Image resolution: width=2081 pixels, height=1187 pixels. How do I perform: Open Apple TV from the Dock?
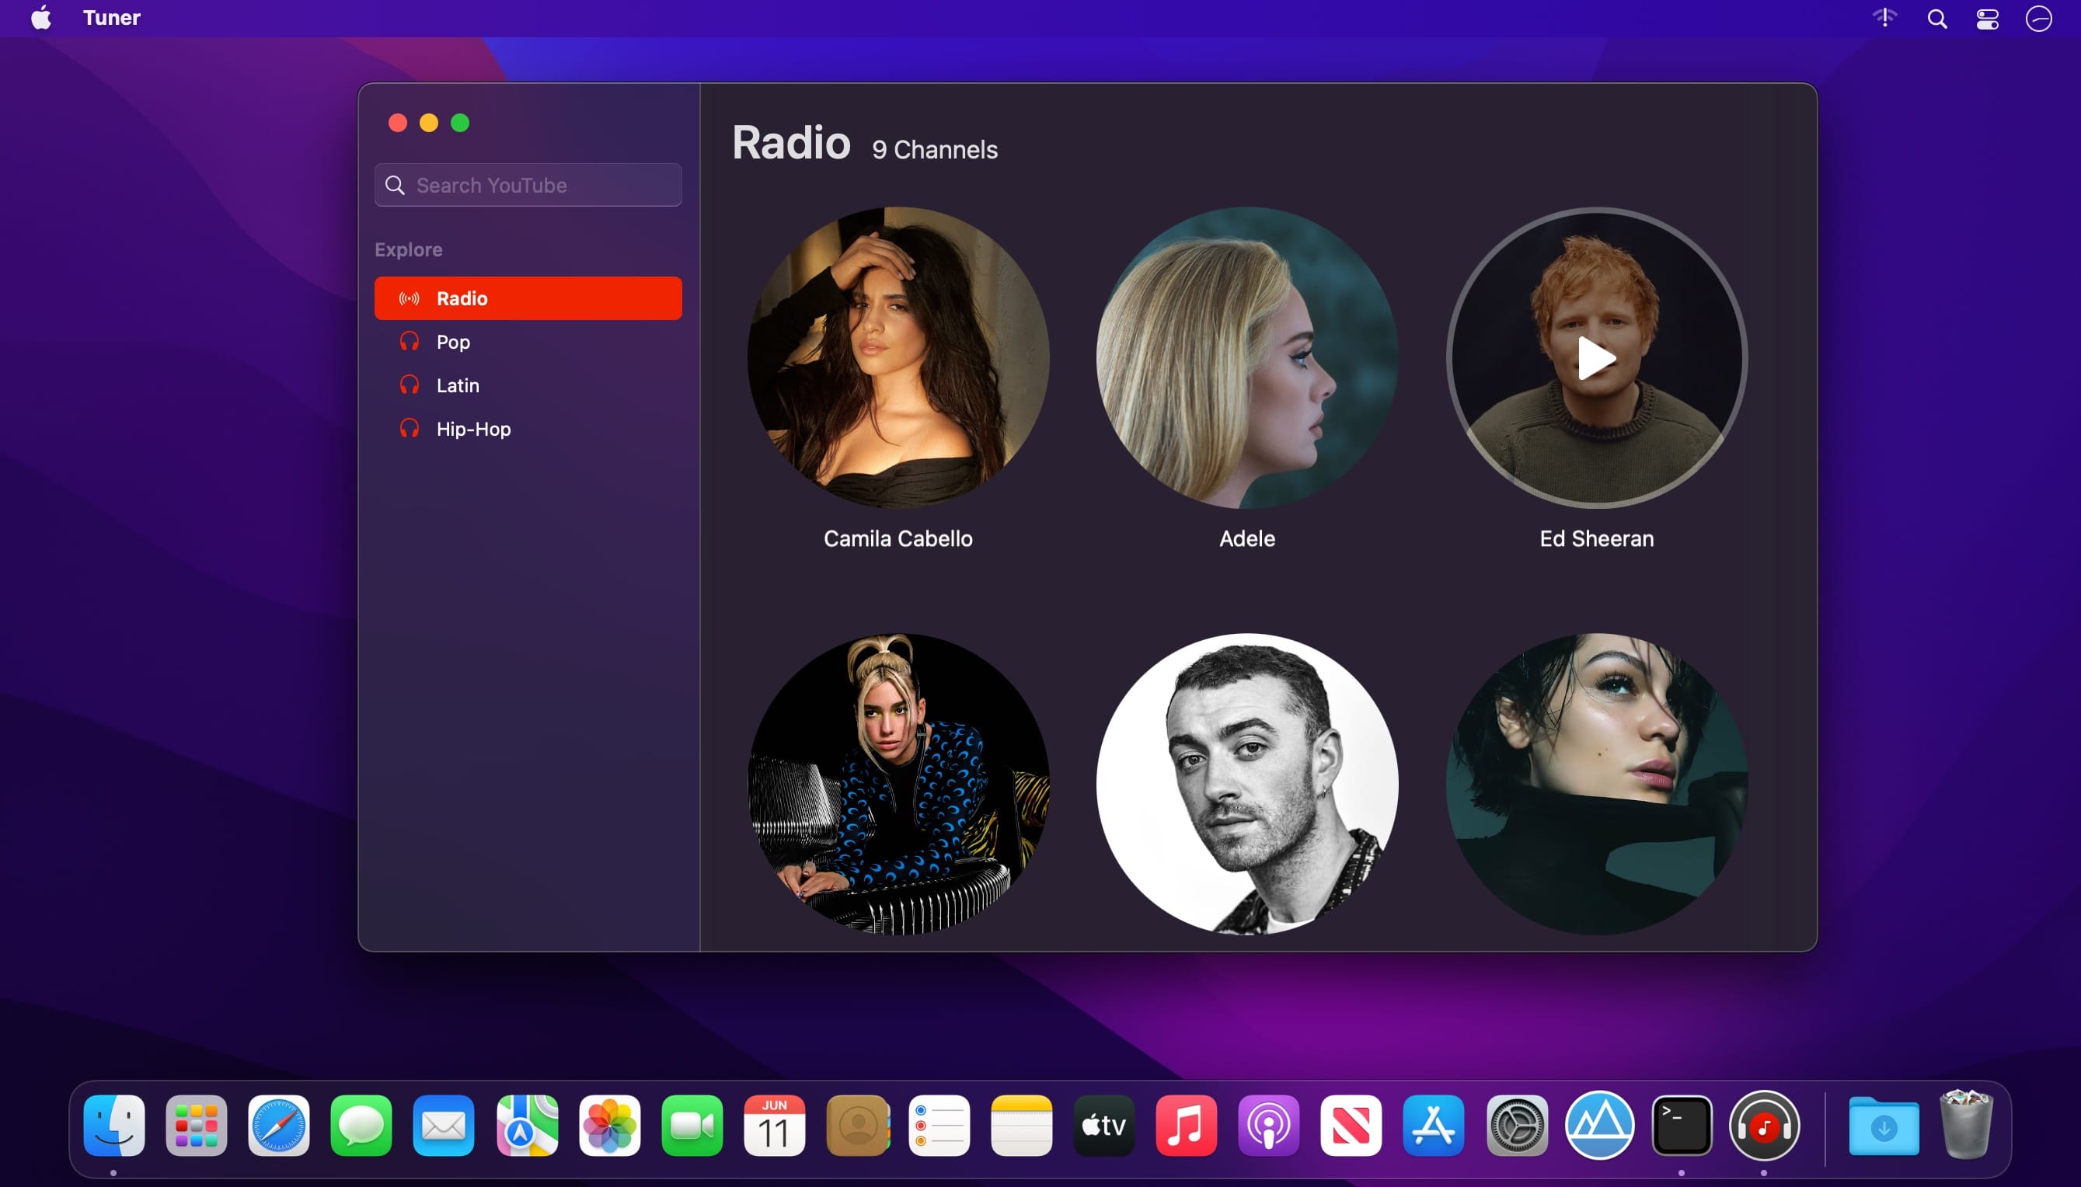click(1104, 1125)
